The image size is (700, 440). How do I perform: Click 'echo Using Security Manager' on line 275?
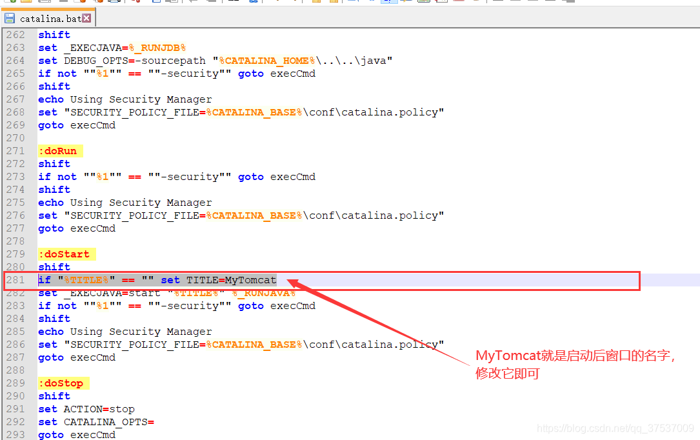tap(125, 203)
